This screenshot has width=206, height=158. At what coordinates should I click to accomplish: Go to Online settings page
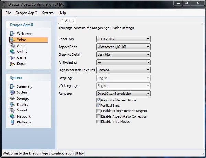pos(22,51)
